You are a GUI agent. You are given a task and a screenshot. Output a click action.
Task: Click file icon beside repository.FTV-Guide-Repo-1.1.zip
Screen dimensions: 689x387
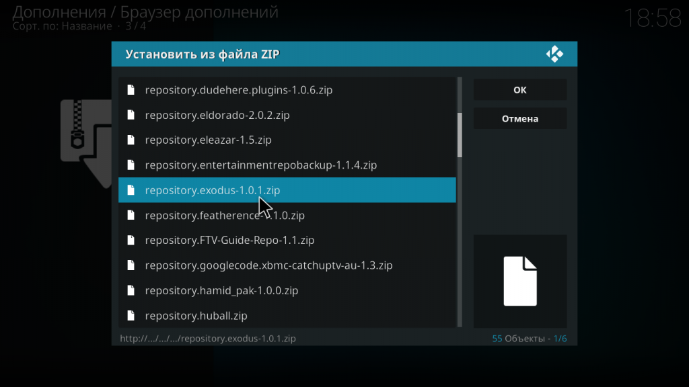point(131,240)
